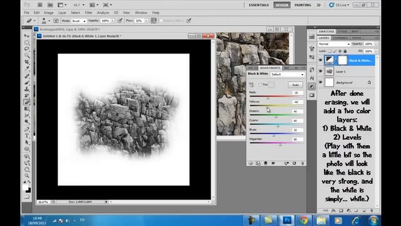401x226 pixels.
Task: Open the CS Live dropdown
Action: click(x=339, y=5)
